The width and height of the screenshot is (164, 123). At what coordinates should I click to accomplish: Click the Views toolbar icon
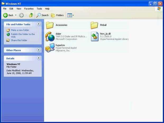(x=70, y=15)
